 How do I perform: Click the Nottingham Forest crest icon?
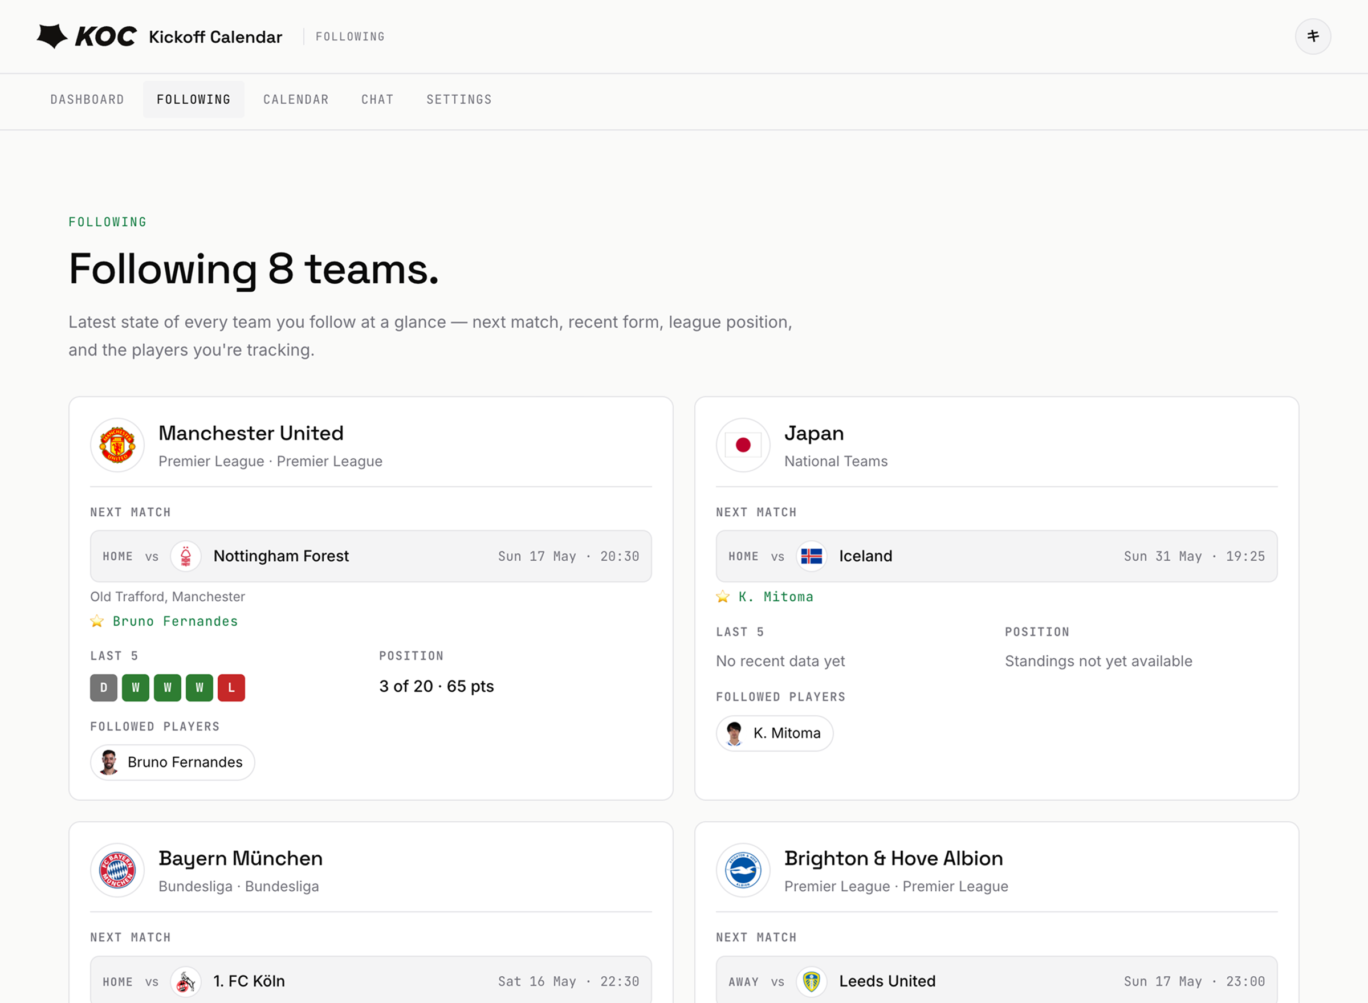coord(186,556)
